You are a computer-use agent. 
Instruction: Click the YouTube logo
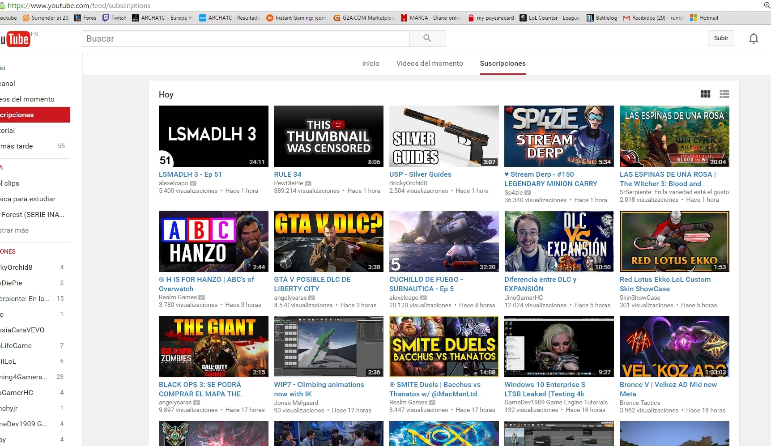pyautogui.click(x=16, y=39)
